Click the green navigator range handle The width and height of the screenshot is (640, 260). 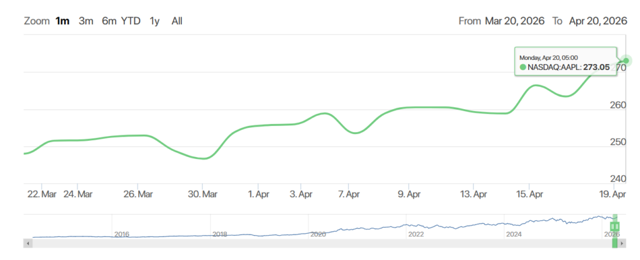point(614,226)
